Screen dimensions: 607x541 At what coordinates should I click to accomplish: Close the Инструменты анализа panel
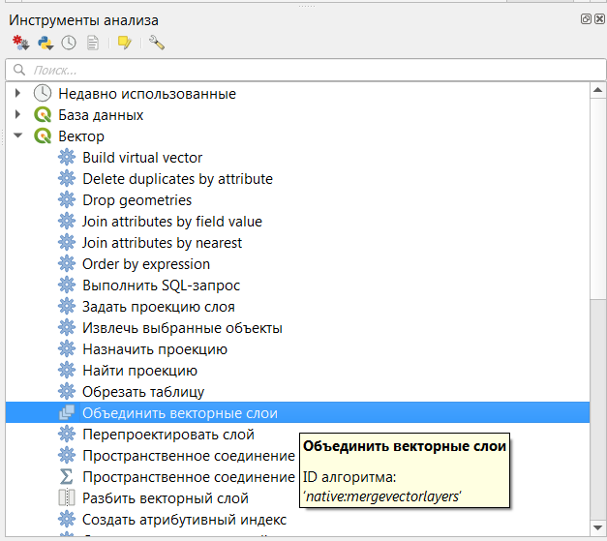click(598, 19)
